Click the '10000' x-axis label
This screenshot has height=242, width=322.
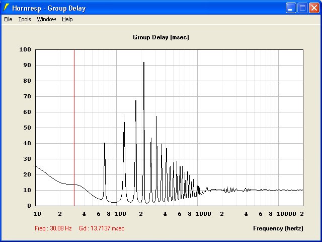tap(286, 214)
